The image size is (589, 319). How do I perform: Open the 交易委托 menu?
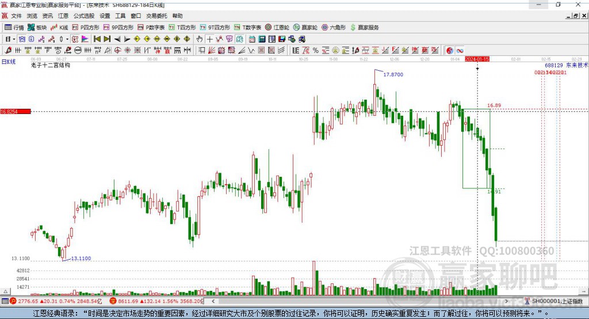pos(156,16)
